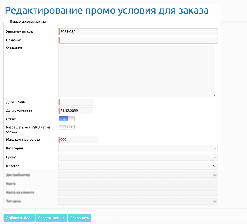Image resolution: width=247 pixels, height=224 pixels.
Task: Open the Тип цены dropdown
Action: (138, 201)
